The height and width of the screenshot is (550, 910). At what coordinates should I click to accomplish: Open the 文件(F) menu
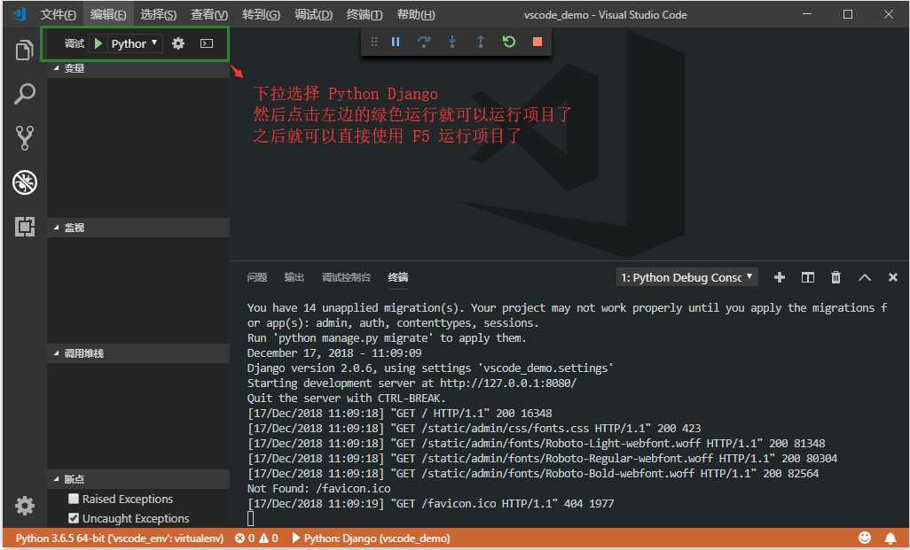58,14
